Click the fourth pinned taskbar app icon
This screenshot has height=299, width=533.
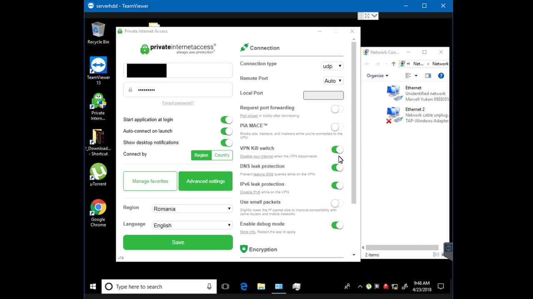coord(296,287)
